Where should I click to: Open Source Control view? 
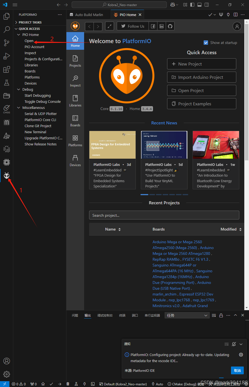tap(6, 43)
